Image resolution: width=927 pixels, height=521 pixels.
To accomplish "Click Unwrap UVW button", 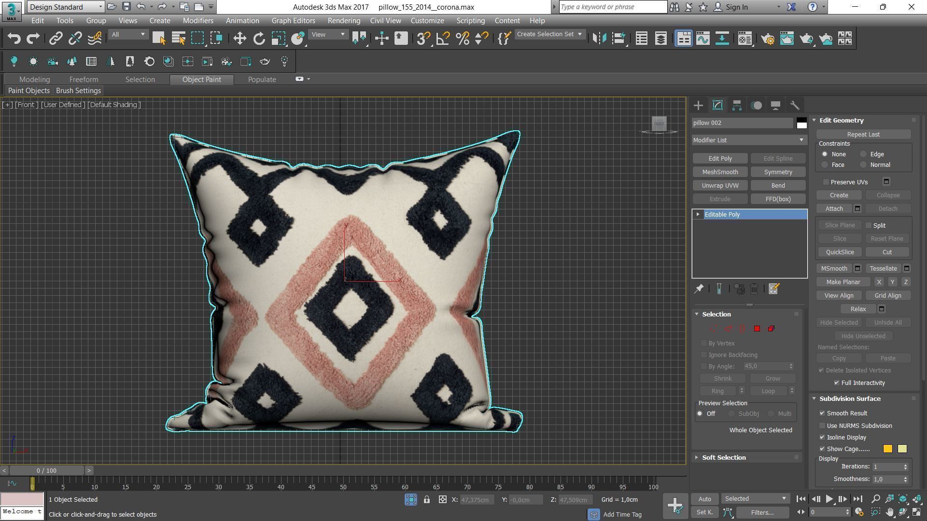I will 720,186.
